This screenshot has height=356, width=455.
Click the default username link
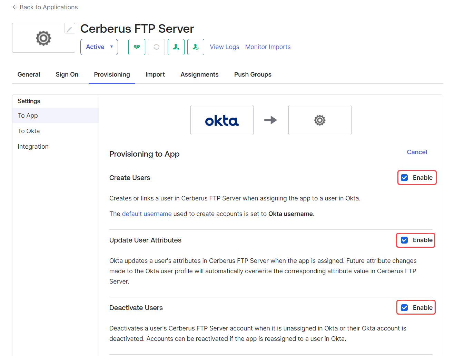coord(147,214)
